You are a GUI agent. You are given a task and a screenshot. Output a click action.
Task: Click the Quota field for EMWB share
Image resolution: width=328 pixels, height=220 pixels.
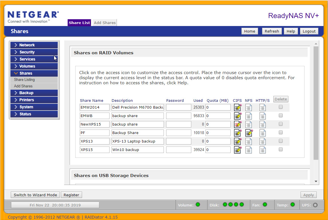click(218, 116)
